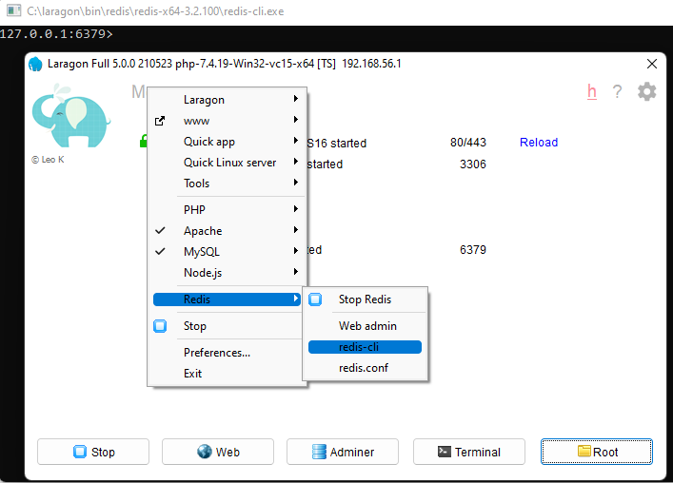Expand the Laragon submenu arrow
The width and height of the screenshot is (673, 483).
pos(296,99)
